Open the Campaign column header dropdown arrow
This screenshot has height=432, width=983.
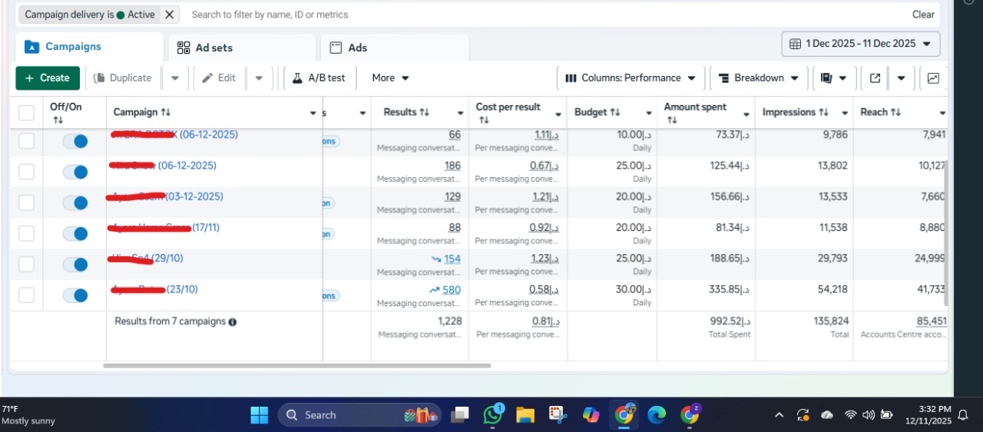pos(313,114)
